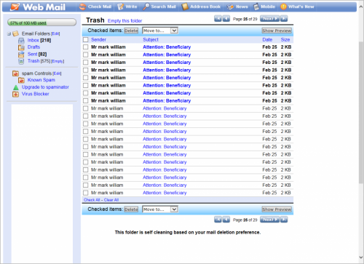Click Edit link next to spam Controls
The width and height of the screenshot is (364, 264).
click(x=57, y=73)
